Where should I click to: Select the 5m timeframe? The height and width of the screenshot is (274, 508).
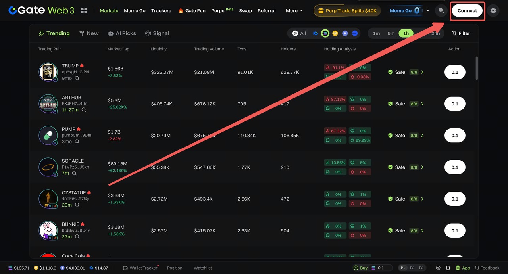click(x=391, y=33)
